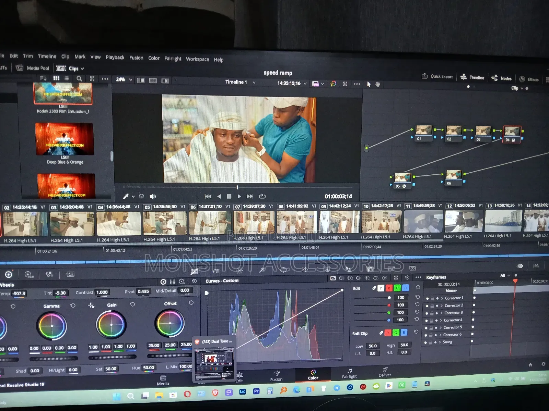This screenshot has width=549, height=411.
Task: Reset all curves with circular arrow
Action: pyautogui.click(x=407, y=278)
